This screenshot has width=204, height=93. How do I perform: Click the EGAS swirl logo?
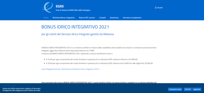pyautogui.click(x=47, y=7)
